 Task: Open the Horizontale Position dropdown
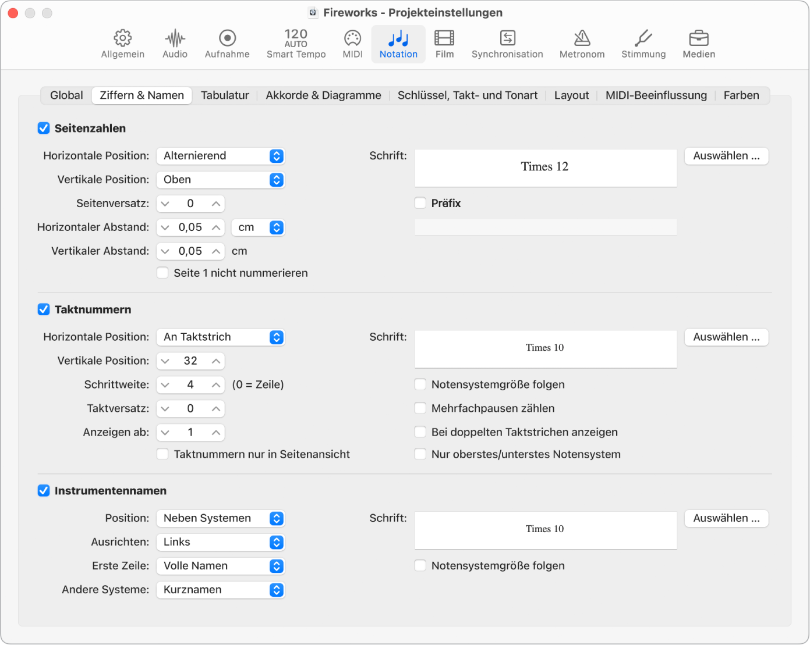click(x=220, y=156)
